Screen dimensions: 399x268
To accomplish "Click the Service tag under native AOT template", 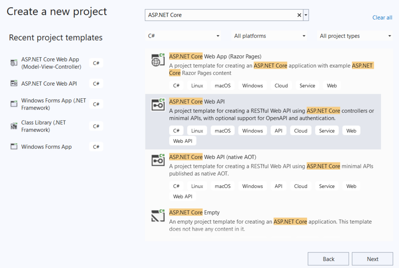I will (327, 186).
